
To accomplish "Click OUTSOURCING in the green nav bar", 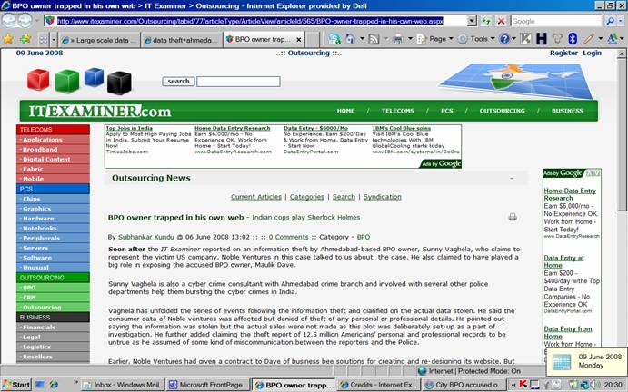I will click(503, 111).
